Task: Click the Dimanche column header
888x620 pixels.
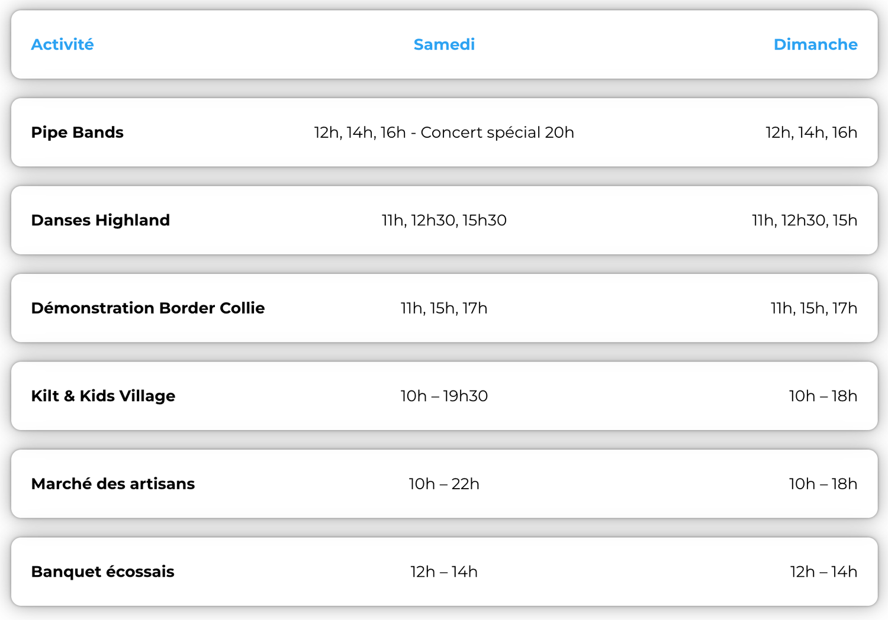Action: (815, 44)
